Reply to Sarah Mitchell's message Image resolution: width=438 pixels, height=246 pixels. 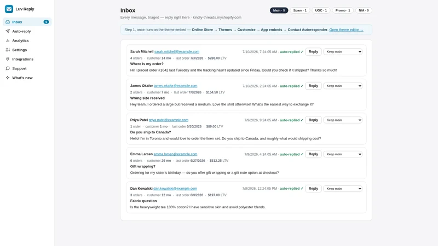point(313,51)
